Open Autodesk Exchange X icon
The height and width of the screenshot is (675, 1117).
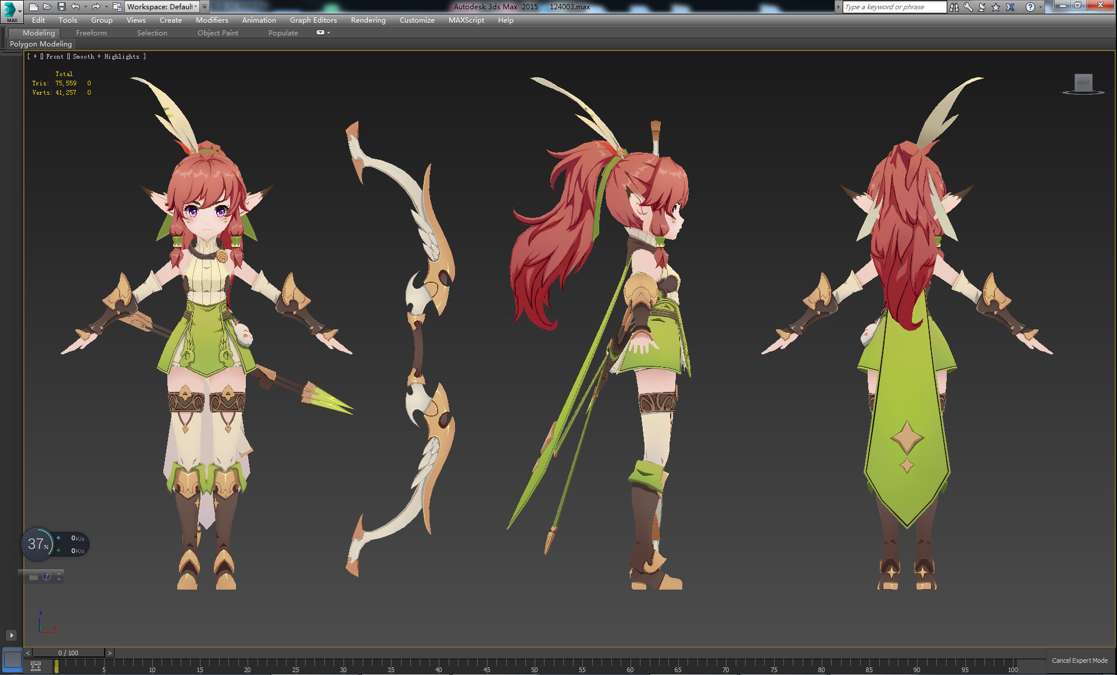point(1010,7)
